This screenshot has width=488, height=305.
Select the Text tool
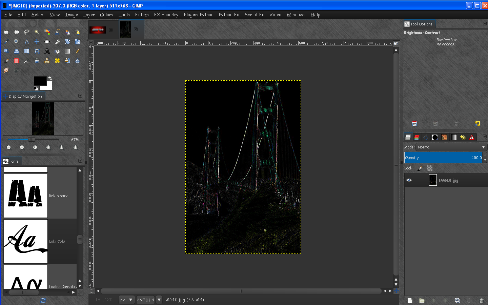pos(47,51)
